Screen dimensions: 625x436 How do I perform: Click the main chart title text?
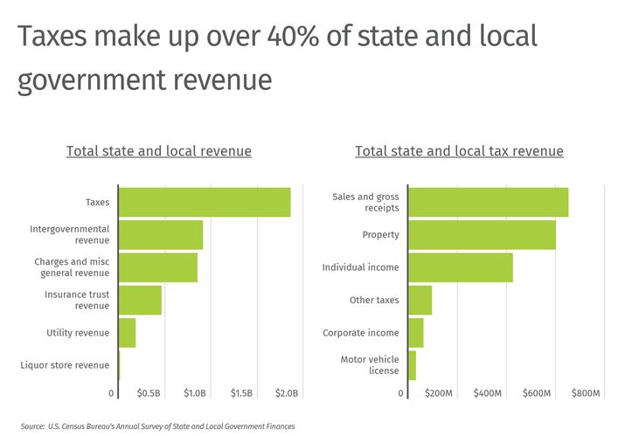277,58
